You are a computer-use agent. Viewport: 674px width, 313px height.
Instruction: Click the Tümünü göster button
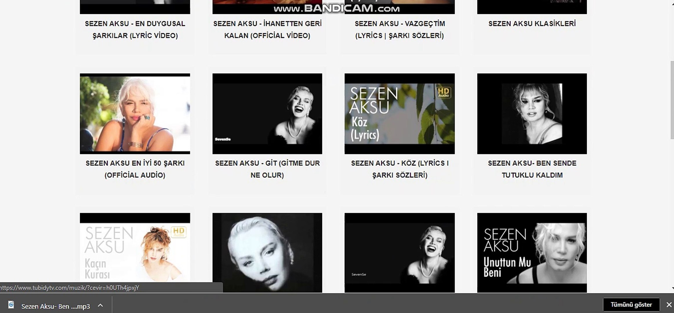631,305
